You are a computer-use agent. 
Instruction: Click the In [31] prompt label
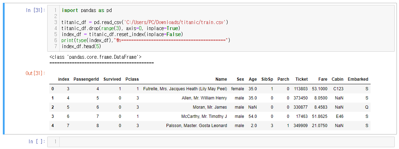[x=35, y=10]
